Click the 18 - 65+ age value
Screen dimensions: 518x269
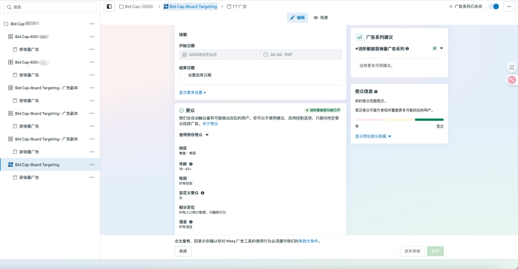185,169
